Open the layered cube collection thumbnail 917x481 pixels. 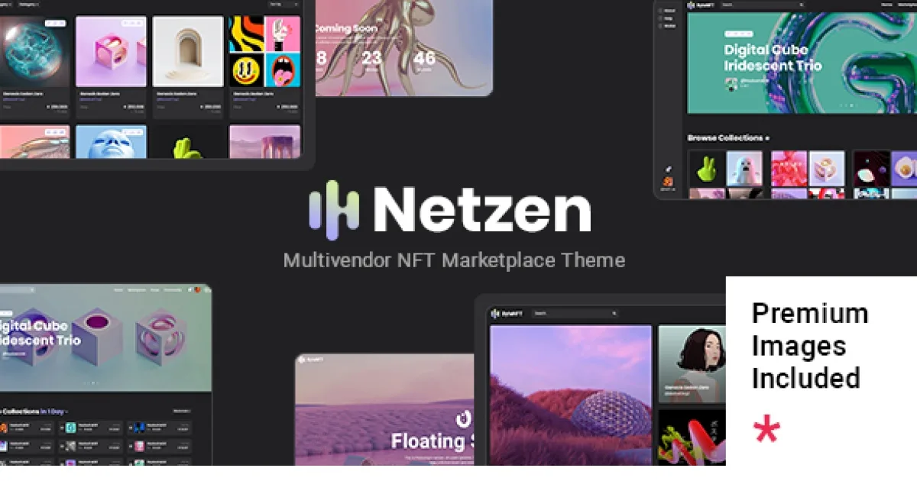pyautogui.click(x=827, y=169)
